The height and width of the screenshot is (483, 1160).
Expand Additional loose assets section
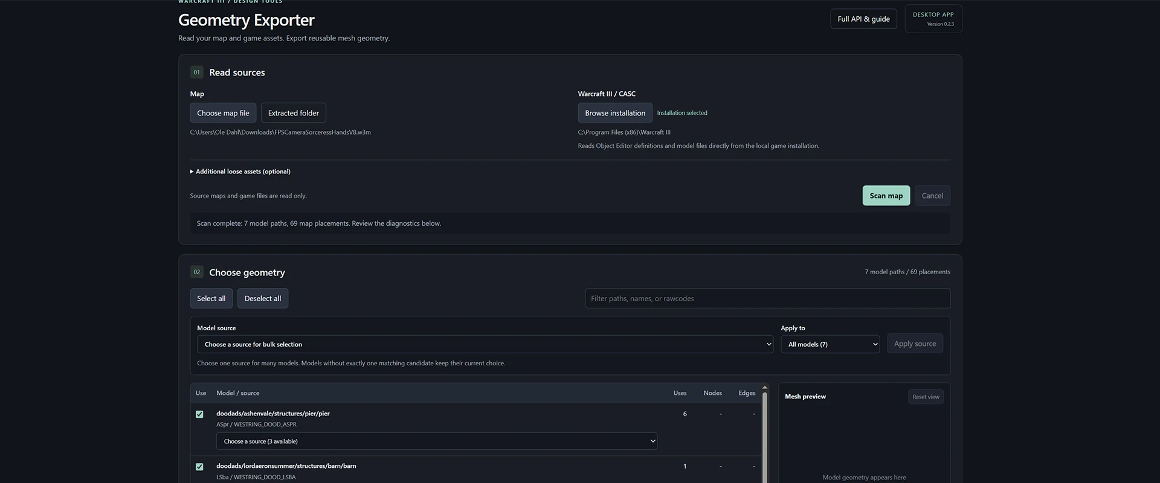click(240, 171)
